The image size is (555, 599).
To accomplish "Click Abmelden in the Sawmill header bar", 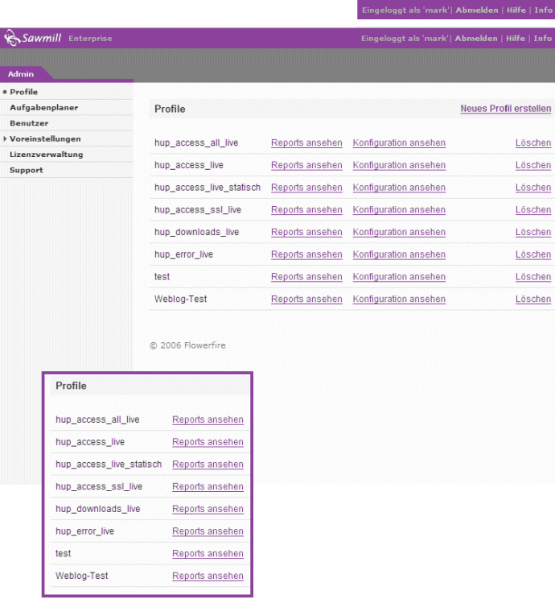I will point(476,39).
